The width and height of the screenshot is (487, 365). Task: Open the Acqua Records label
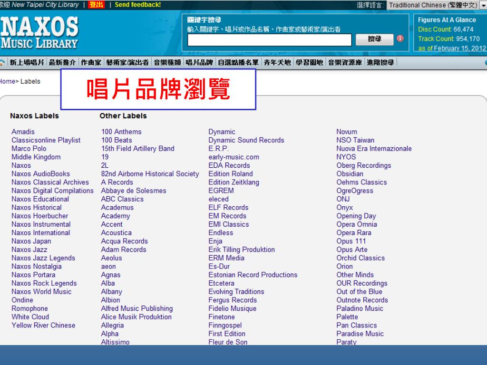tap(124, 241)
